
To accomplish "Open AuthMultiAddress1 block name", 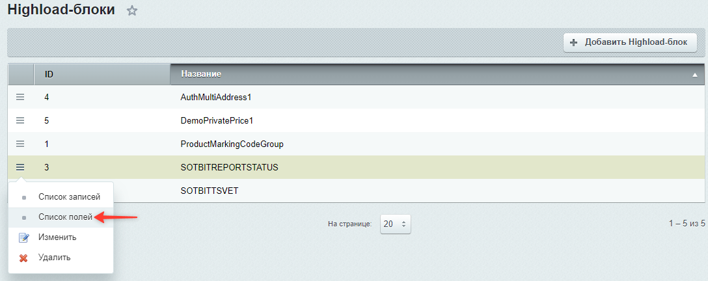I will [215, 97].
